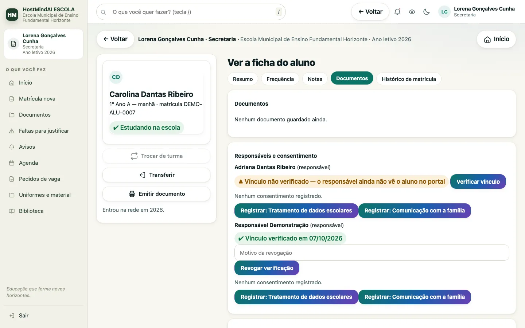Click Revogar verificação button
525x328 pixels.
point(267,268)
